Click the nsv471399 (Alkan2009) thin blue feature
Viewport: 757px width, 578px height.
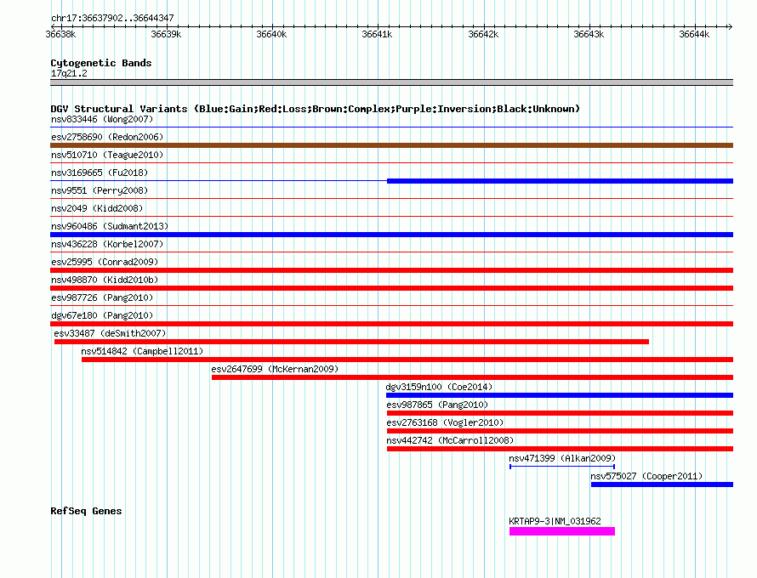pyautogui.click(x=562, y=467)
